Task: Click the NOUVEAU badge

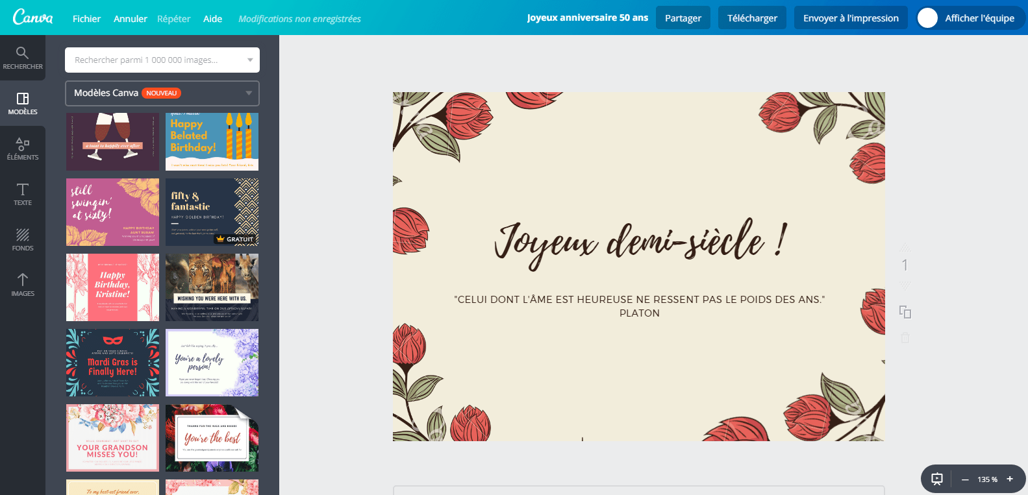Action: 161,93
